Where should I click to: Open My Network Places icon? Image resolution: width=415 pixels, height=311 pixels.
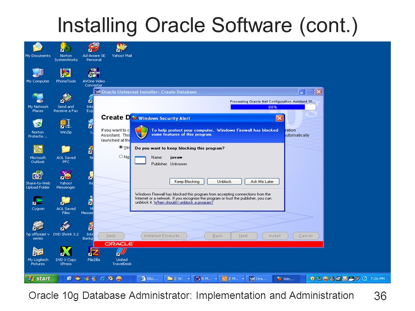click(38, 103)
